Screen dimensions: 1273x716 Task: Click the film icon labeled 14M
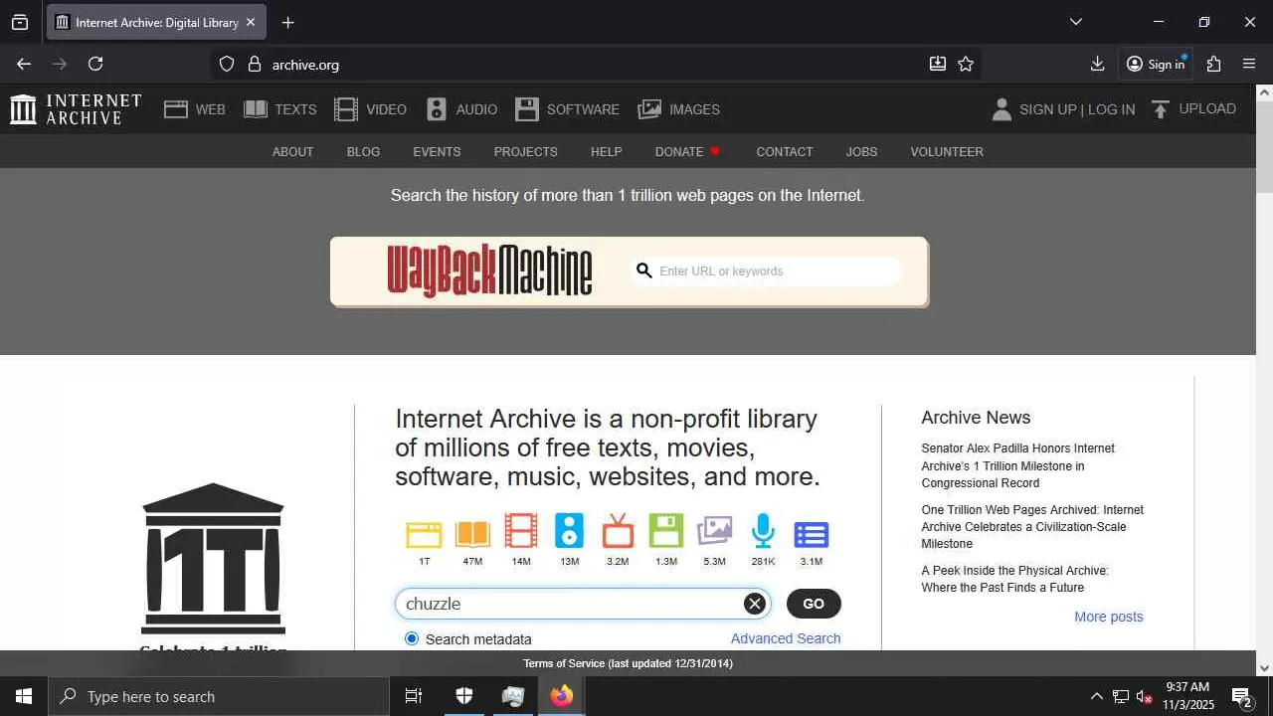pyautogui.click(x=521, y=531)
